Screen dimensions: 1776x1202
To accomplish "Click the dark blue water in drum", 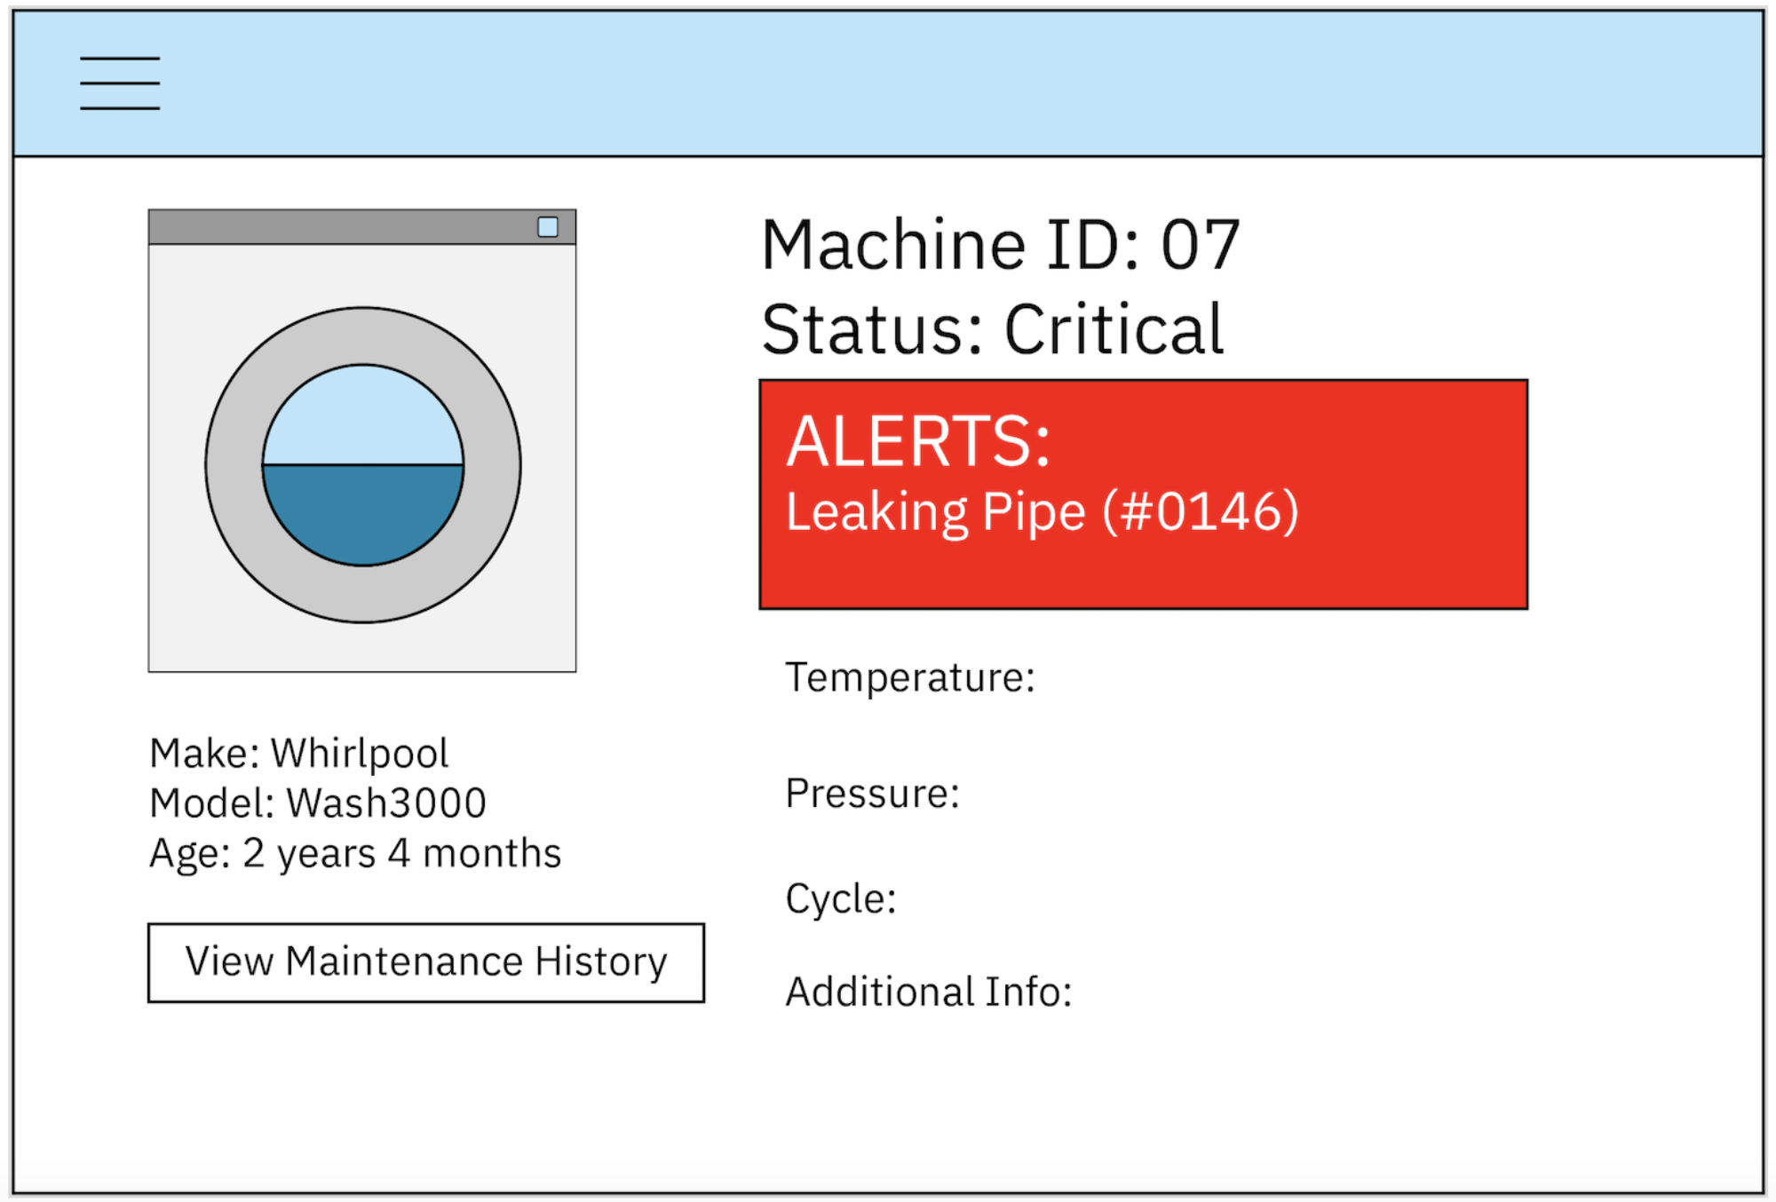I will [362, 515].
